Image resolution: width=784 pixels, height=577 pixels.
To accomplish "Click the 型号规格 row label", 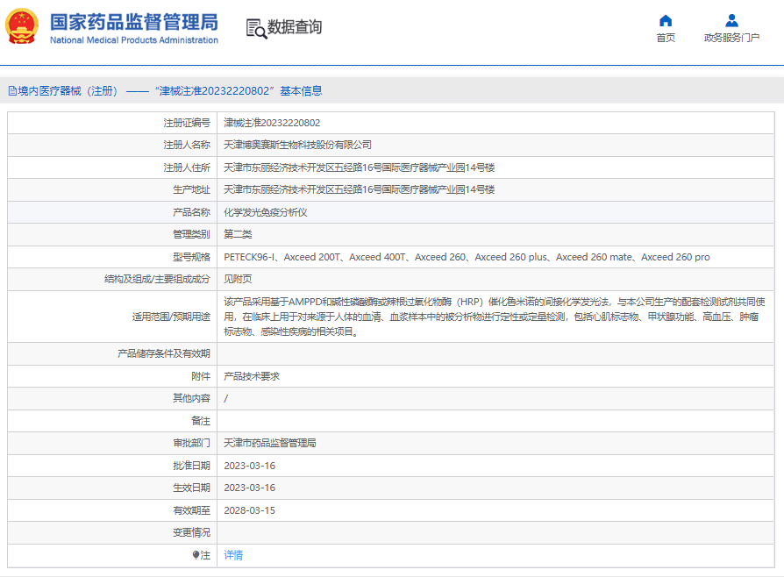I will pos(191,257).
